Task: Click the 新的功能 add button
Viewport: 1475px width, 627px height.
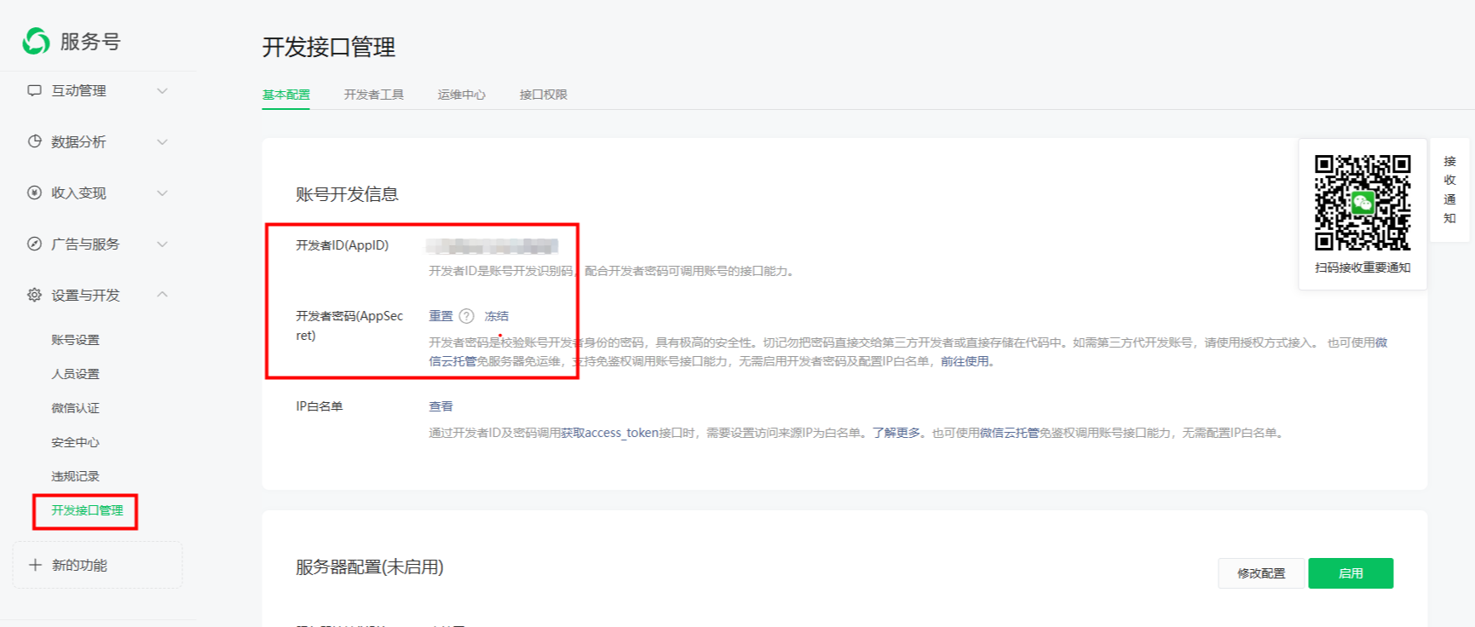Action: click(x=98, y=565)
